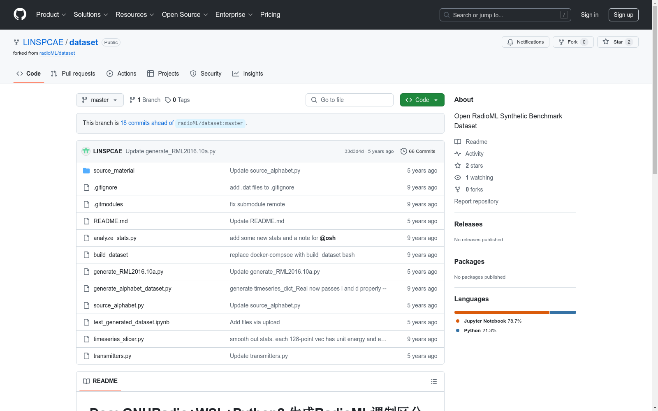Image resolution: width=658 pixels, height=411 pixels.
Task: Click the file icon for .gitignore
Action: pos(86,187)
